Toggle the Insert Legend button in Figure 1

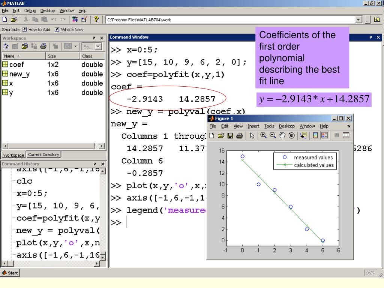coord(324,135)
